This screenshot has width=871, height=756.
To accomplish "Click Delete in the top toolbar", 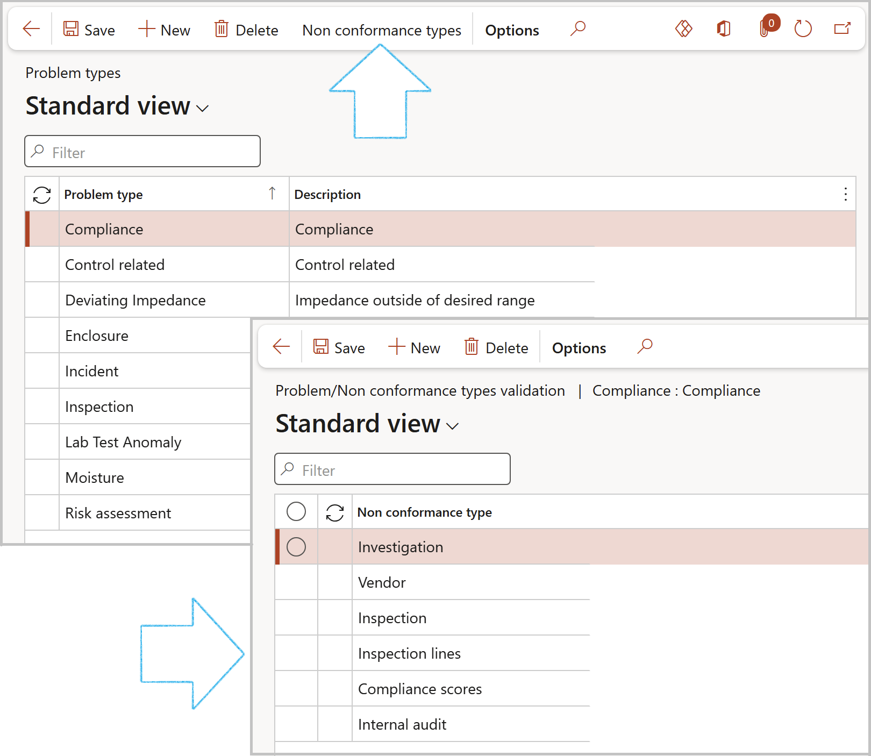I will (x=246, y=30).
